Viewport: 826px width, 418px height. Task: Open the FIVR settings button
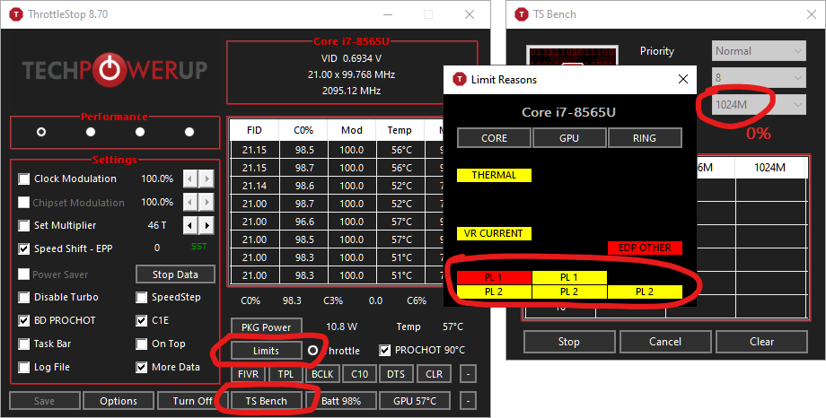click(248, 374)
